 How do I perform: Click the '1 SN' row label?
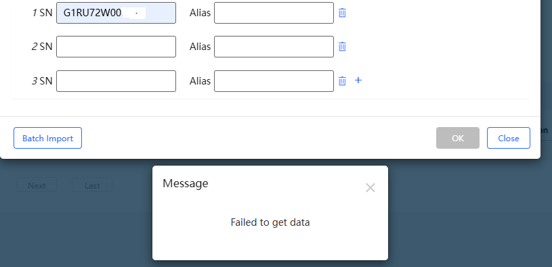42,13
